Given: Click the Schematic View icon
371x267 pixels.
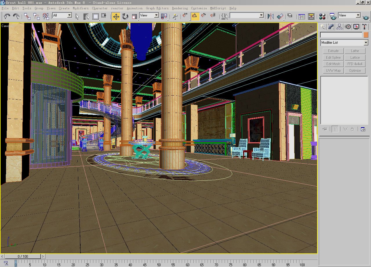Looking at the screenshot, I should pyautogui.click(x=311, y=16).
